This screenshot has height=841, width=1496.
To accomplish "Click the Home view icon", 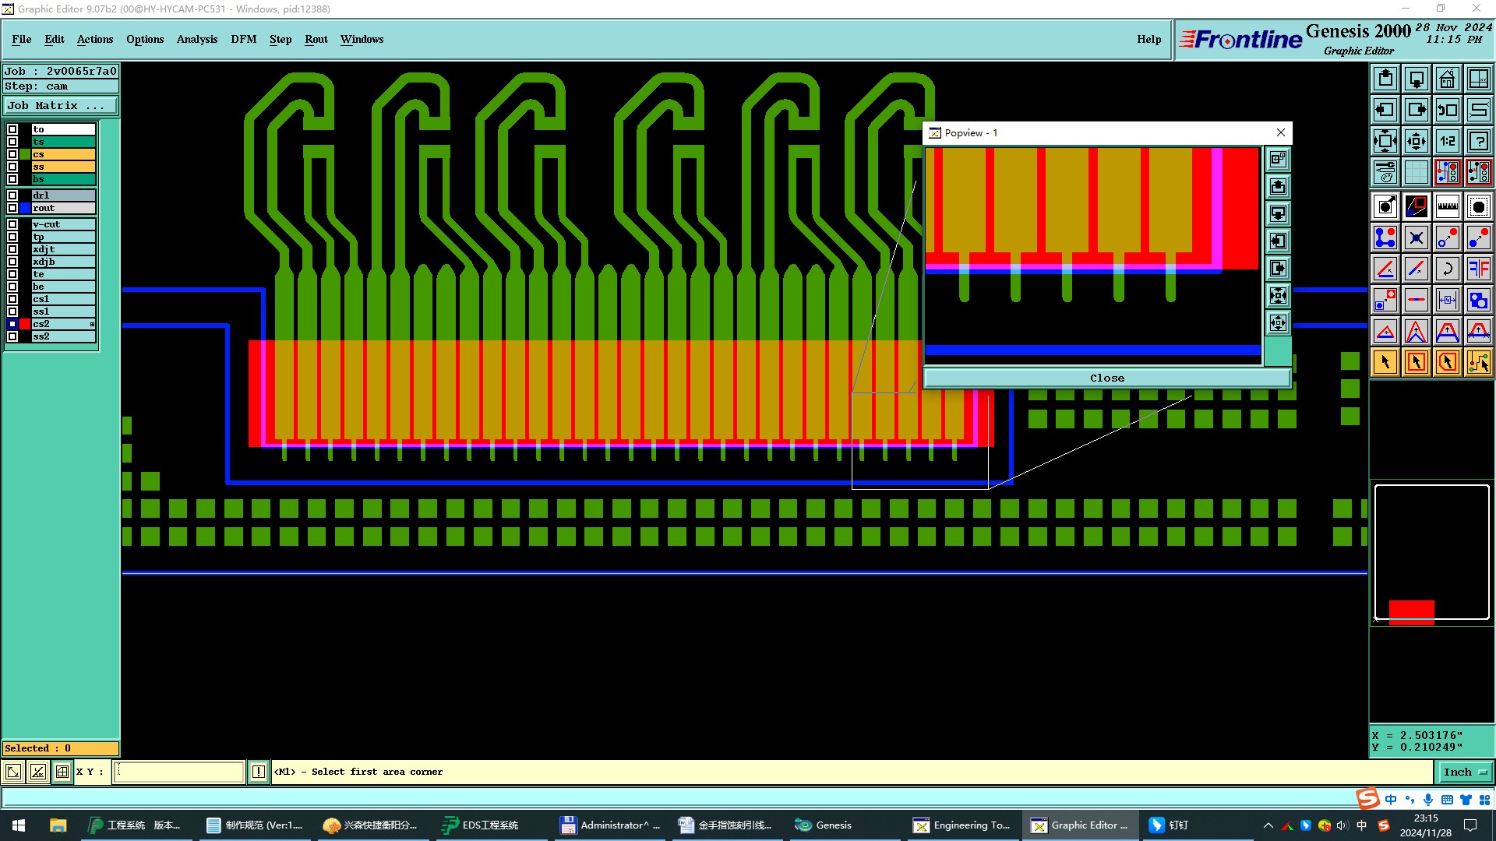I will (1447, 79).
